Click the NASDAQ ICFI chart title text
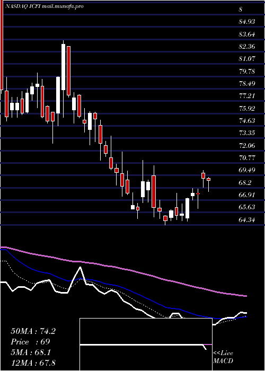265x371 pixels. [x=45, y=6]
